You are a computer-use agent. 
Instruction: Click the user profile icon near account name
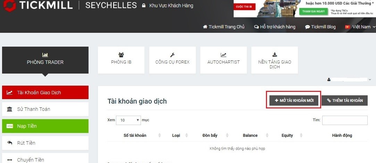tap(329, 79)
